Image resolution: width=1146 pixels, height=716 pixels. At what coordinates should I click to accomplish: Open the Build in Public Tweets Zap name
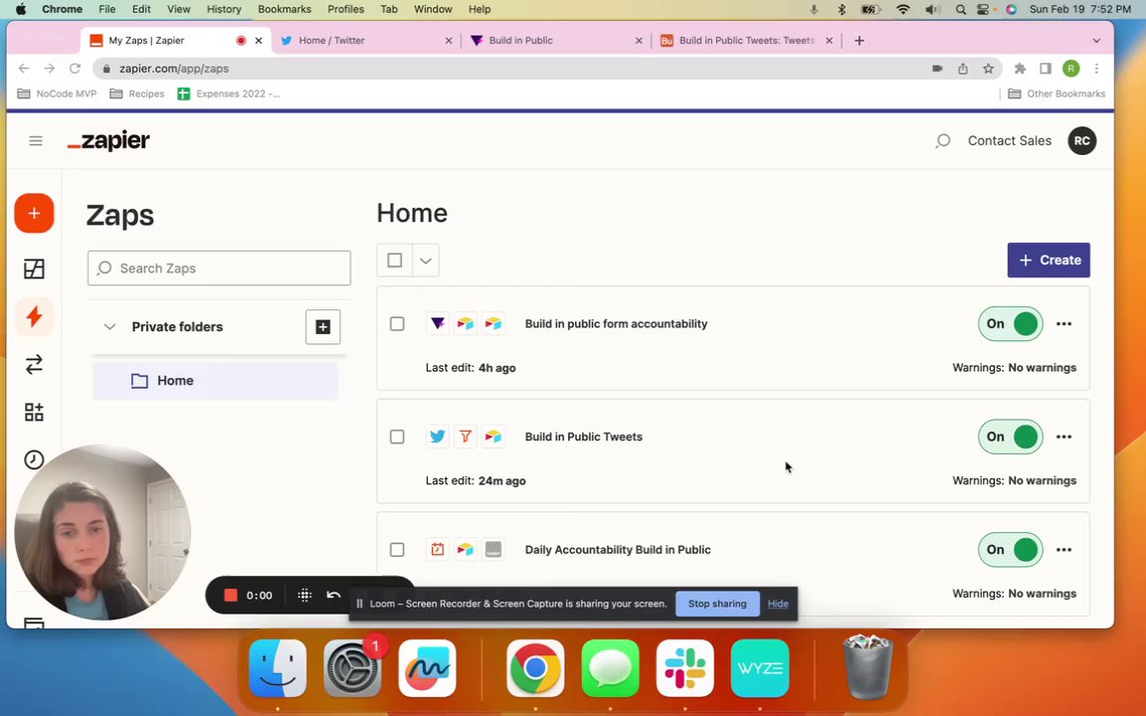tap(583, 437)
